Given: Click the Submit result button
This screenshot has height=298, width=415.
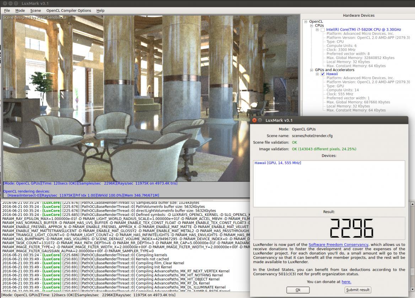Looking at the screenshot, I should tap(358, 290).
